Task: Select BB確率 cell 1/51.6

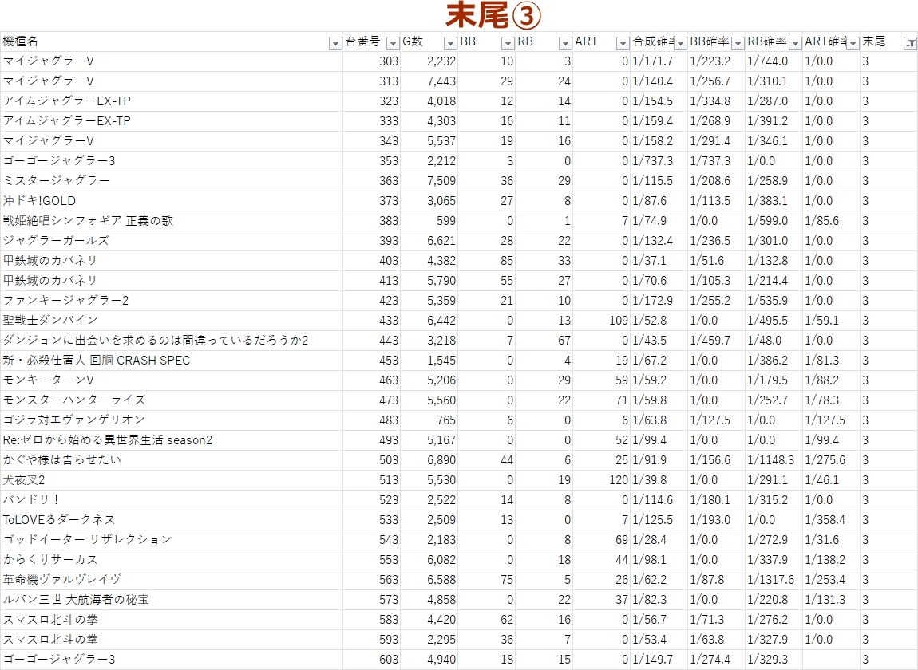Action: point(717,260)
